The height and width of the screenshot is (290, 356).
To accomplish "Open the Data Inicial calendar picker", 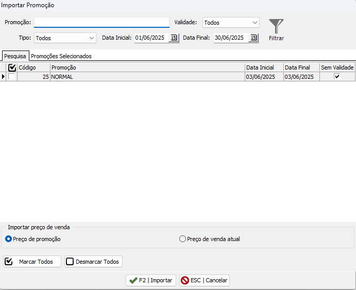I will (x=174, y=38).
